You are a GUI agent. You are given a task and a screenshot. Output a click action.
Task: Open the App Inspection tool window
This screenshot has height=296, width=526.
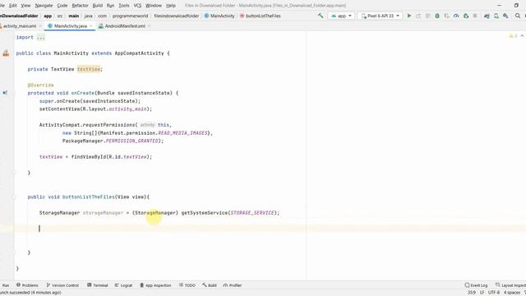(155, 285)
